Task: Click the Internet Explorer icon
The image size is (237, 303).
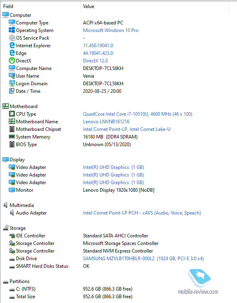Action: coord(12,45)
